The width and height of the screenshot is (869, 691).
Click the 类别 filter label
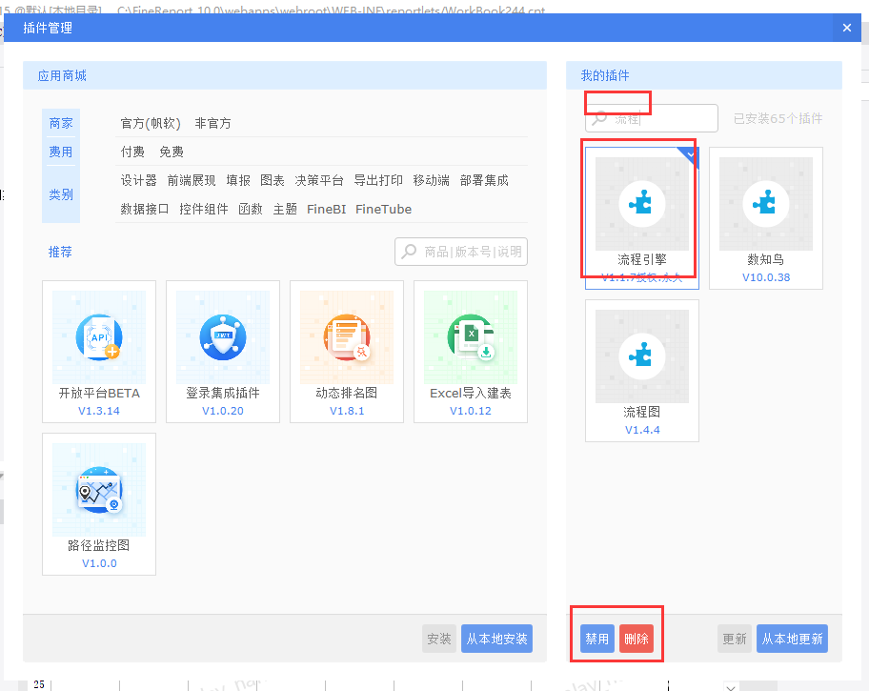[x=61, y=194]
